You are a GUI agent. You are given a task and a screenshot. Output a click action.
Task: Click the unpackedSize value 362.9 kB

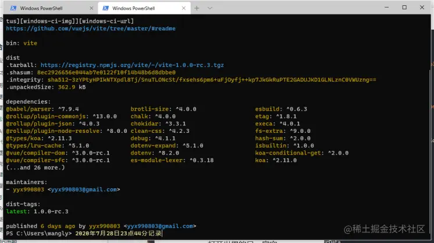click(x=72, y=87)
